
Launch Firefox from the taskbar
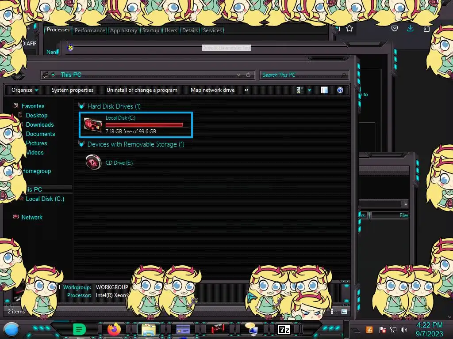pos(114,329)
